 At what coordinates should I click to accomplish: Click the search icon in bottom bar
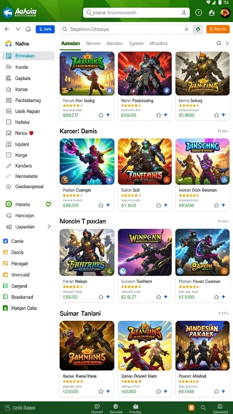click(203, 408)
